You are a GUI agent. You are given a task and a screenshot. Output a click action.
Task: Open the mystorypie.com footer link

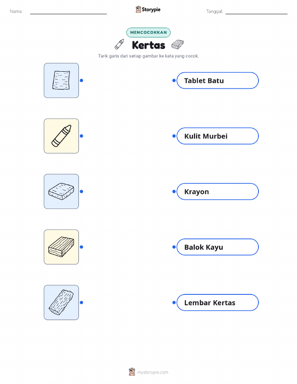coord(152,372)
